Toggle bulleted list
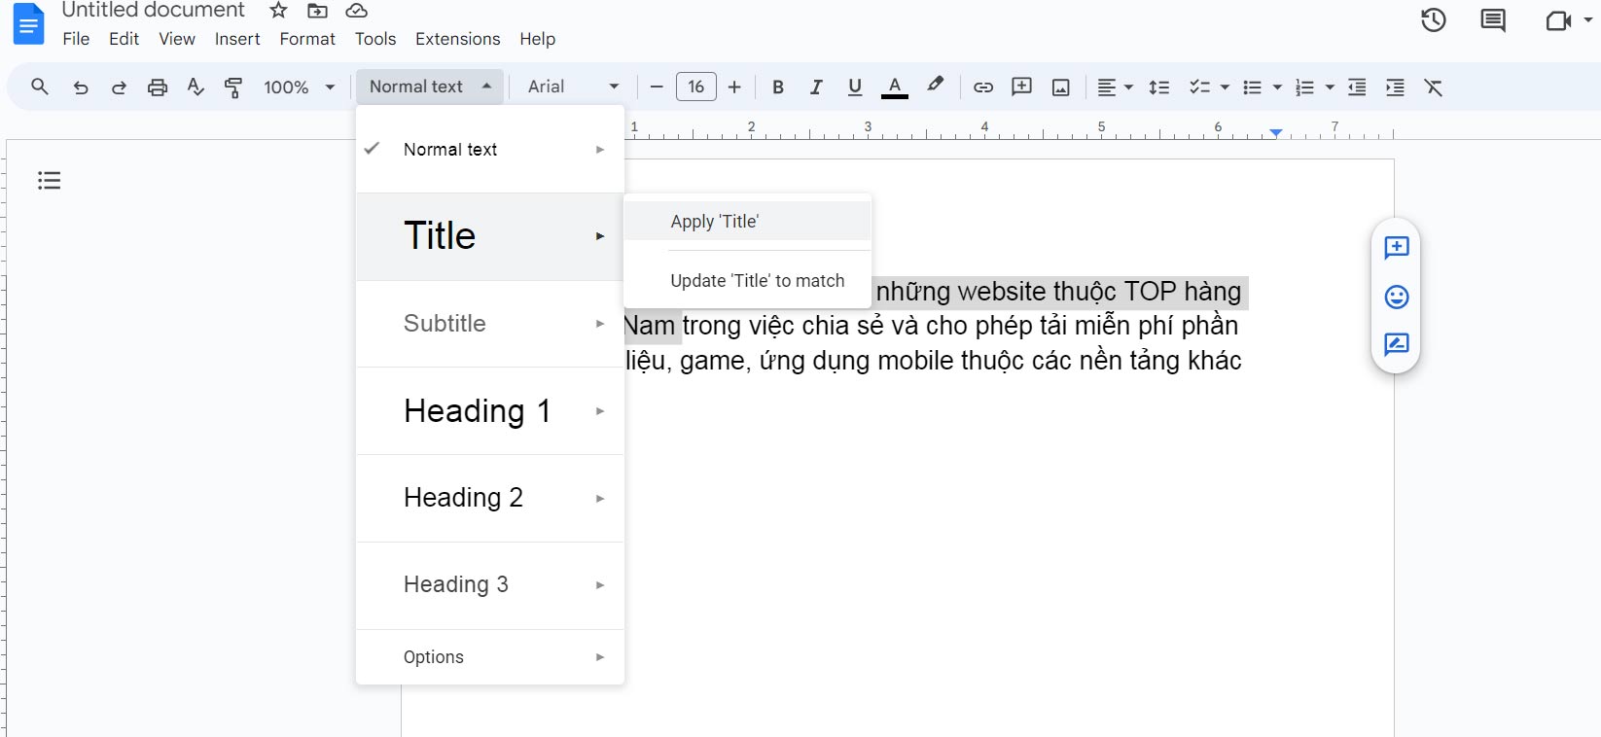Image resolution: width=1601 pixels, height=737 pixels. point(1253,88)
